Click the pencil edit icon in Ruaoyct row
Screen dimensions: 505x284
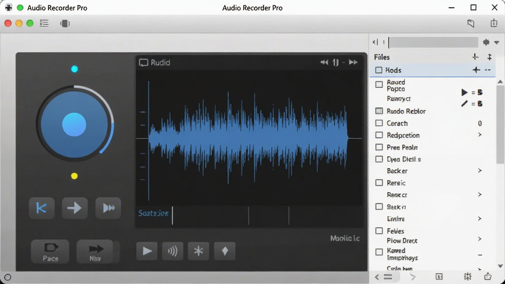point(464,104)
